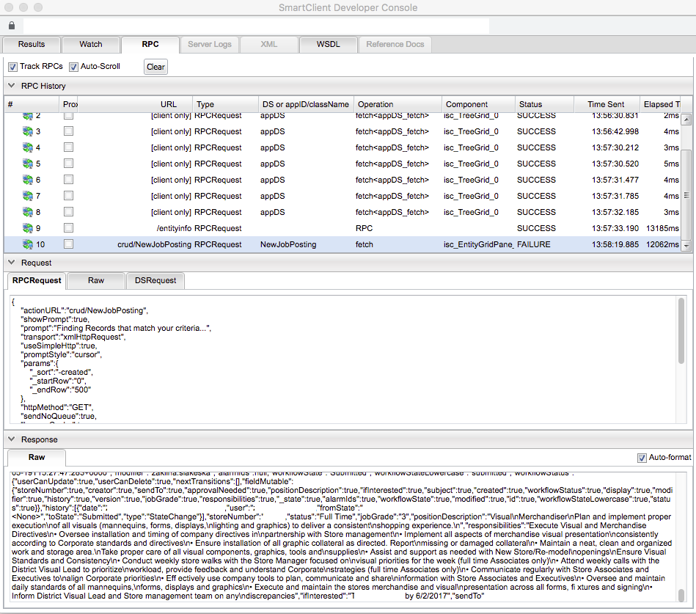Click the lock icon in address bar
The image size is (696, 614).
12,26
